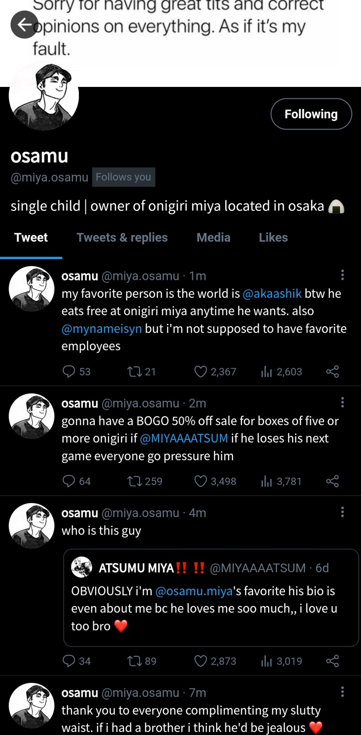Retweet the BOGO 50% off sale tweet
The image size is (361, 735).
134,481
